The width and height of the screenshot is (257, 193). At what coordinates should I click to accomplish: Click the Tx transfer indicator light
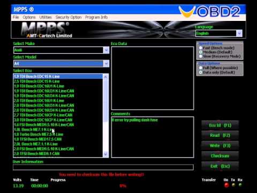point(233,185)
